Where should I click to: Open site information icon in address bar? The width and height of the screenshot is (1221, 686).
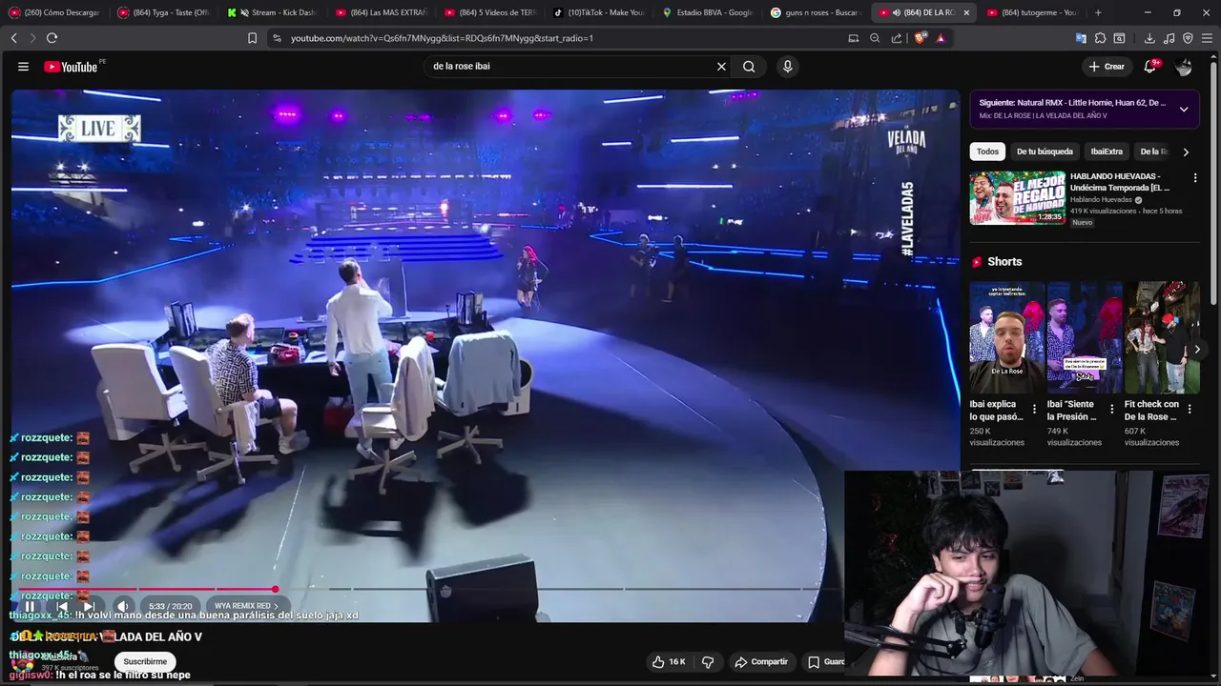tap(277, 38)
